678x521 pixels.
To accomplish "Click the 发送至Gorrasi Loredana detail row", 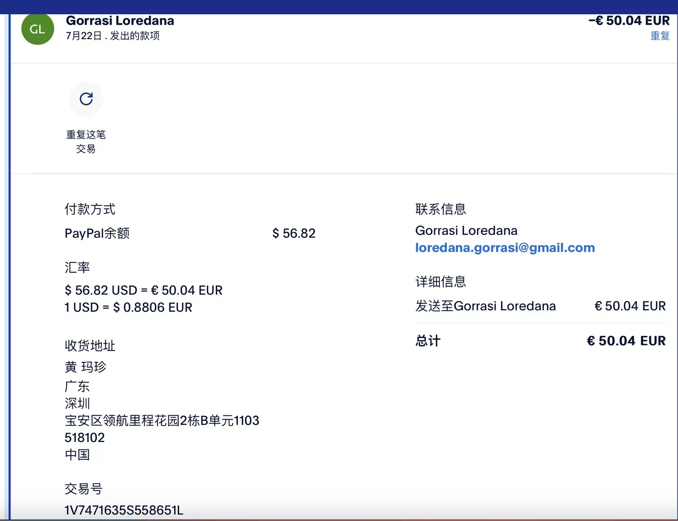I will tap(485, 306).
